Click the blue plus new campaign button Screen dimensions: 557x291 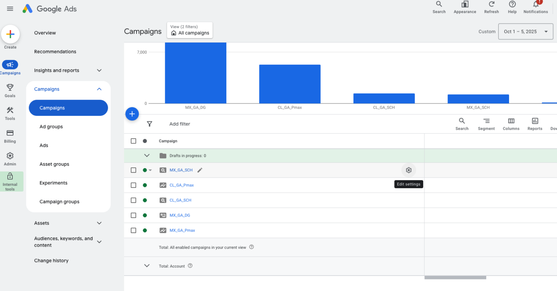[x=132, y=114]
